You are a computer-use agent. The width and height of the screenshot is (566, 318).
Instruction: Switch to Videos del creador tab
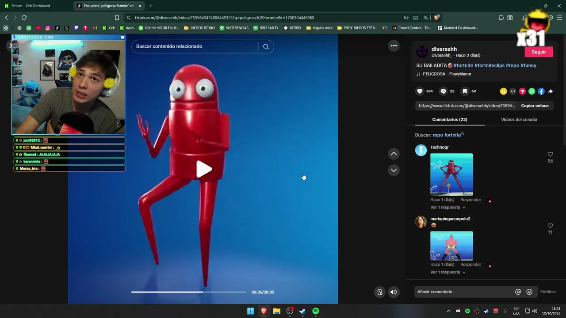tap(519, 120)
